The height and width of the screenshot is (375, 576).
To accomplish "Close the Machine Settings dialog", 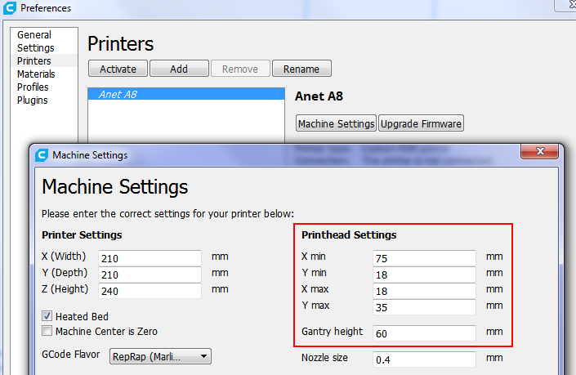I will click(539, 151).
